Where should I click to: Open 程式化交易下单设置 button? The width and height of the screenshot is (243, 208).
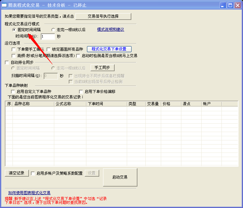[109, 49]
